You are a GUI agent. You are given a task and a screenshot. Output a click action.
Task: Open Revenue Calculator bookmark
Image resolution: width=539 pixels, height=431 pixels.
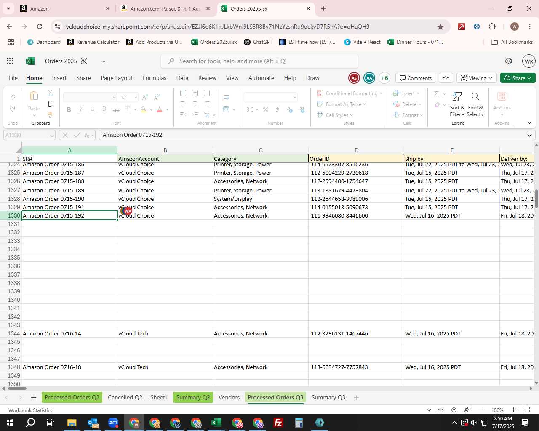tap(93, 42)
